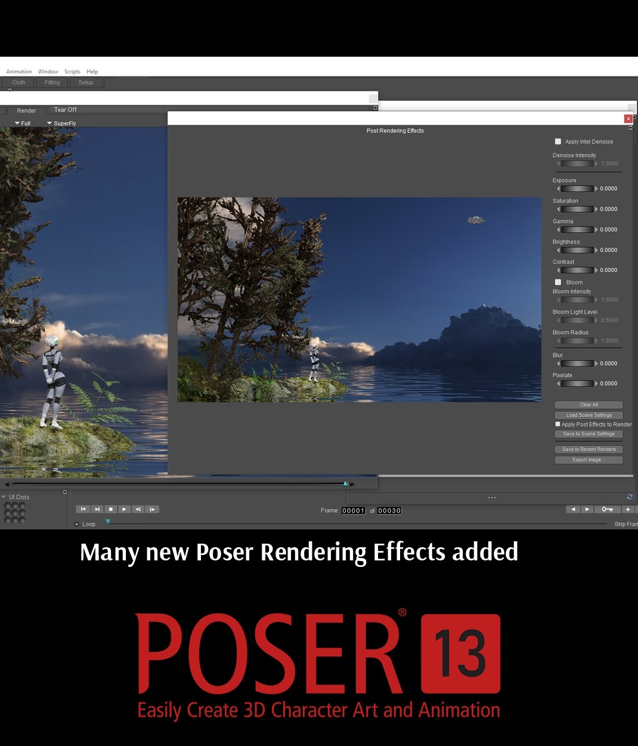Toggle the Loop option
Image resolution: width=638 pixels, height=746 pixels.
point(77,524)
